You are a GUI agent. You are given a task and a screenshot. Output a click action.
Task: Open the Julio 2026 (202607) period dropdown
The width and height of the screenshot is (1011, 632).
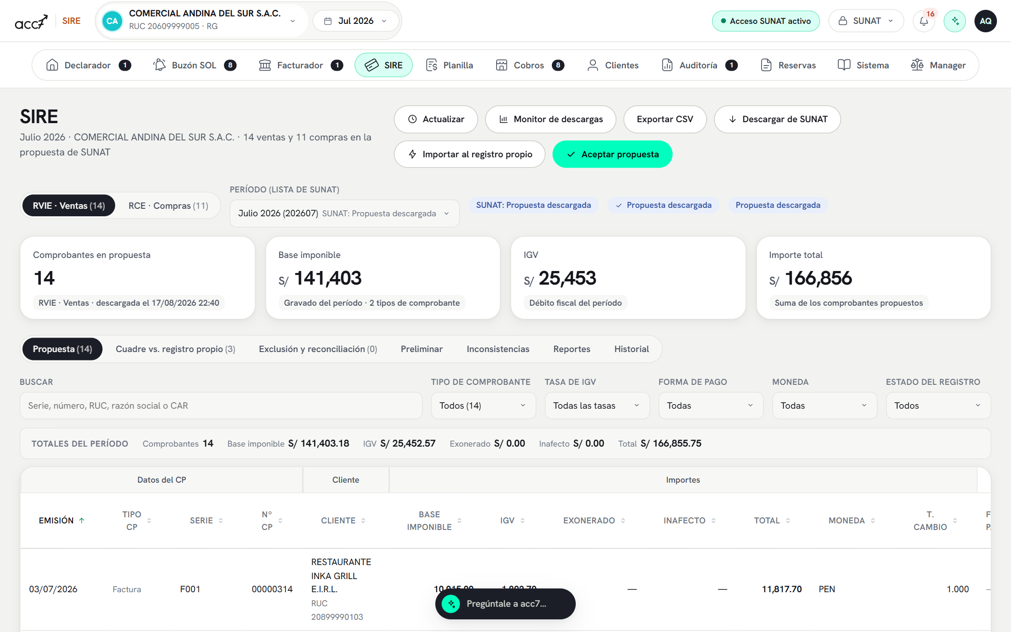pos(344,213)
